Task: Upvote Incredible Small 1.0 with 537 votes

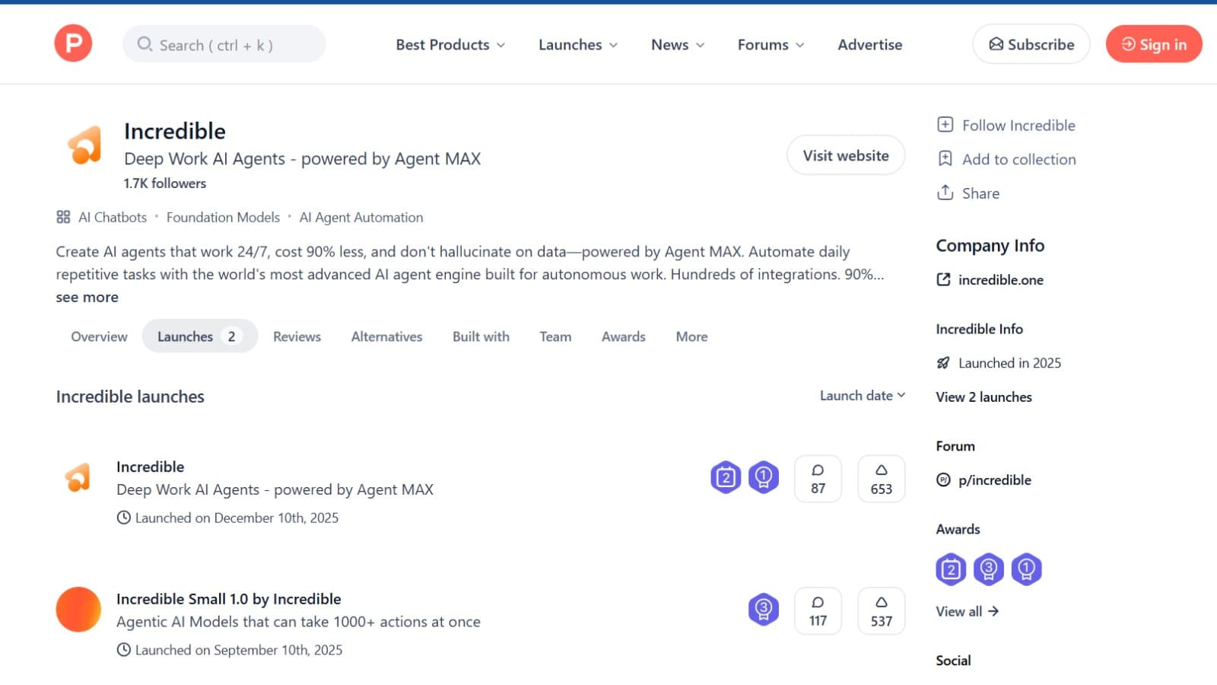Action: (x=882, y=610)
